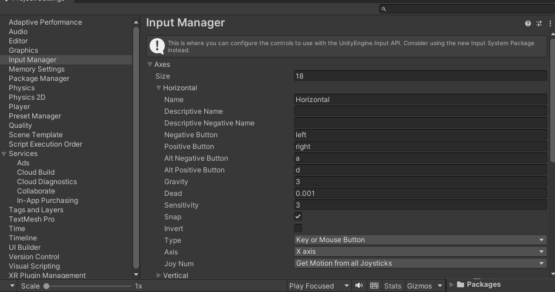
Task: Toggle the Snap checkbox
Action: coord(298,216)
